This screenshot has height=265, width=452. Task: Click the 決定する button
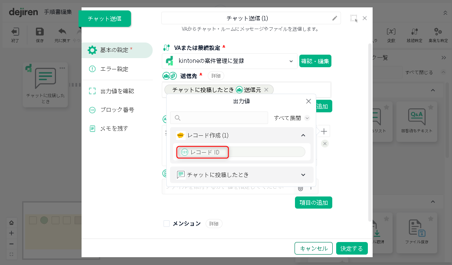[x=352, y=249]
